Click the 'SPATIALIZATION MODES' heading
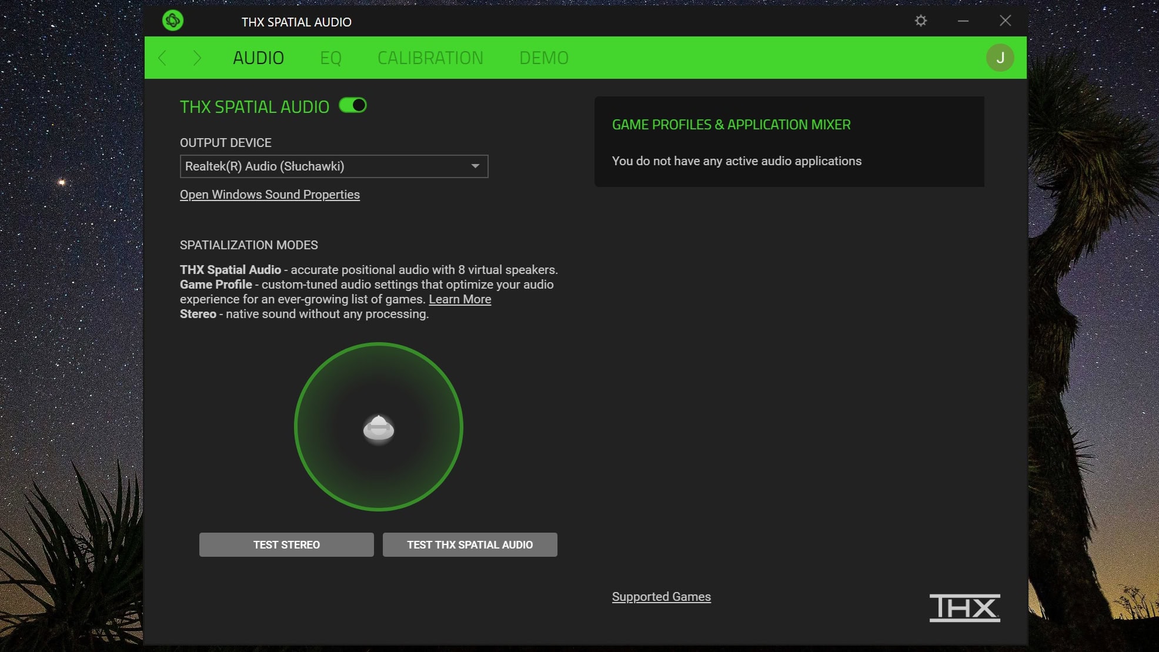Image resolution: width=1159 pixels, height=652 pixels. [249, 245]
